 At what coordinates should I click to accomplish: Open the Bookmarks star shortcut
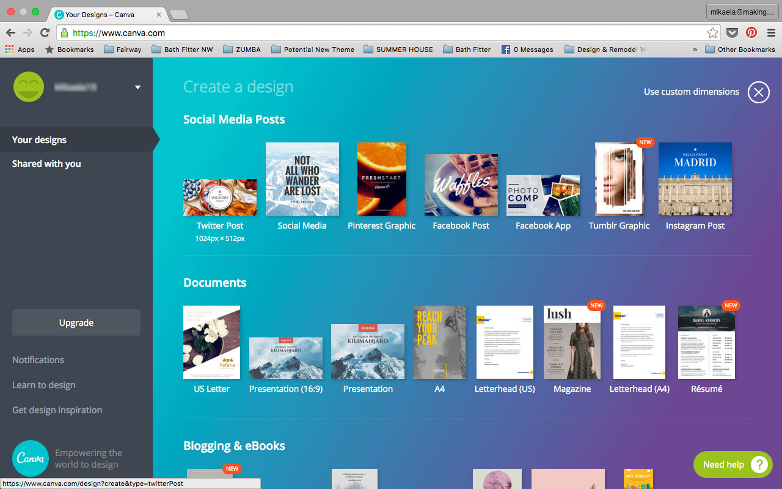(69, 50)
